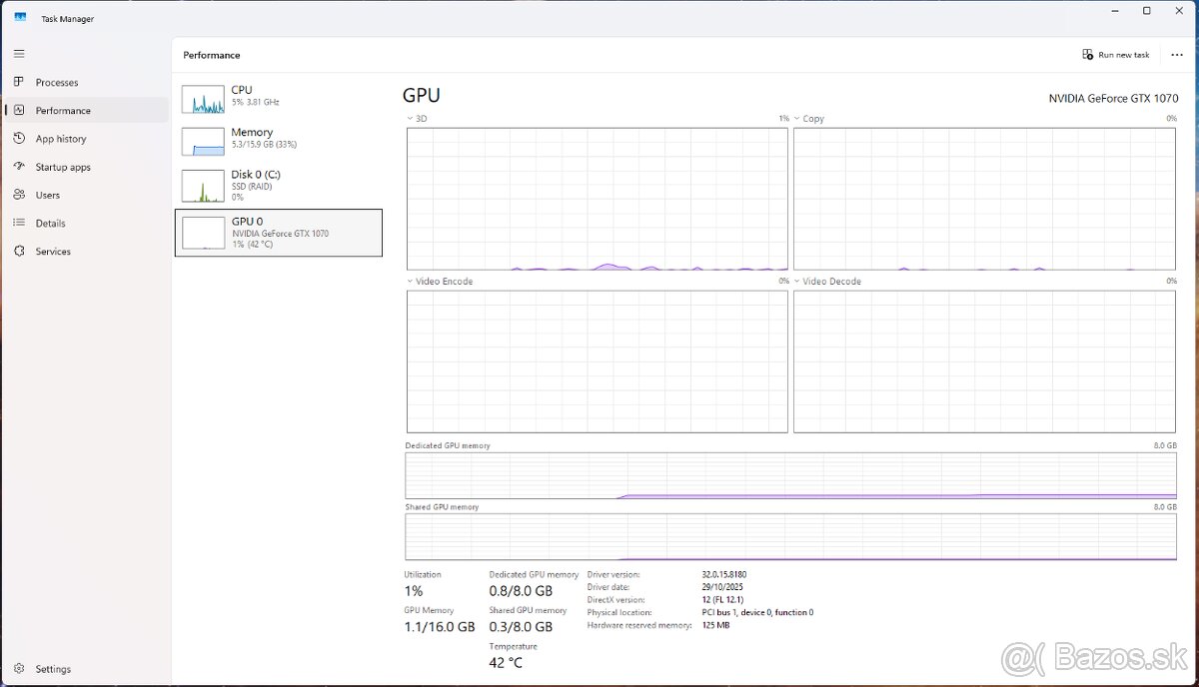Open the Copy graph engine dropdown
This screenshot has width=1199, height=687.
[797, 119]
